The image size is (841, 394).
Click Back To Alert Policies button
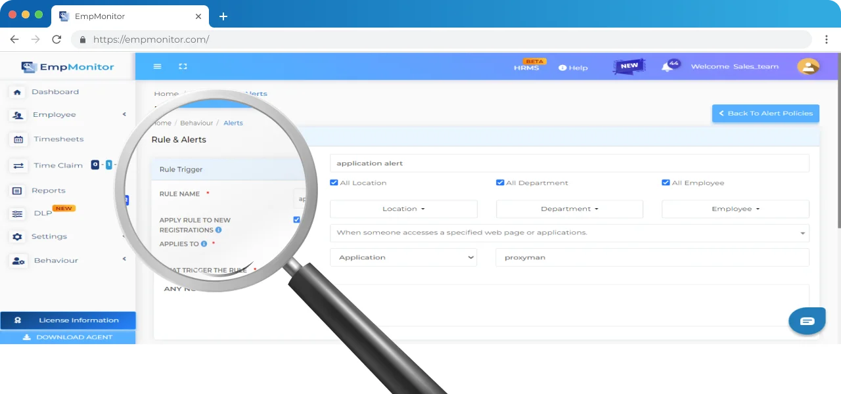click(x=765, y=113)
